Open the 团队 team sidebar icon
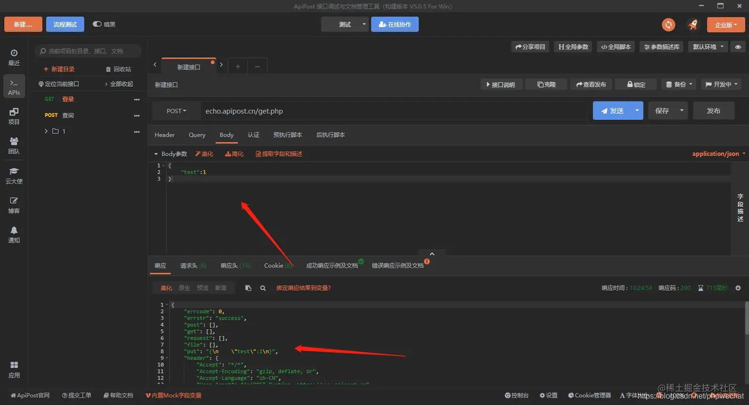This screenshot has width=749, height=405. (x=14, y=146)
